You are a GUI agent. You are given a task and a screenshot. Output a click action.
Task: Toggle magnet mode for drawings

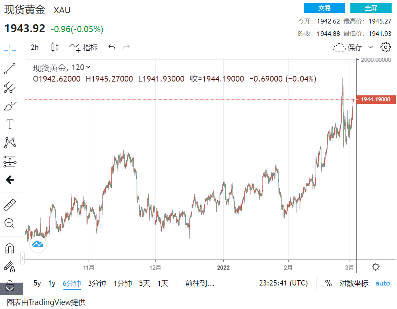[x=10, y=248]
